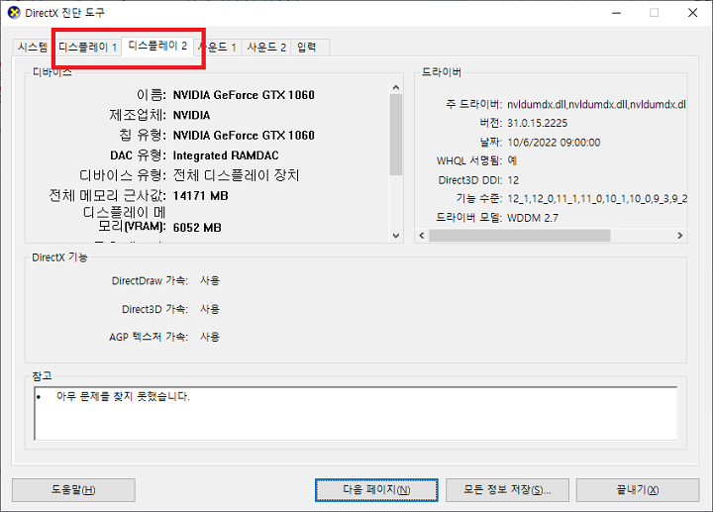Select the WDDM 2.7 driver model value
Viewport: 713px width, 512px height.
tap(533, 218)
